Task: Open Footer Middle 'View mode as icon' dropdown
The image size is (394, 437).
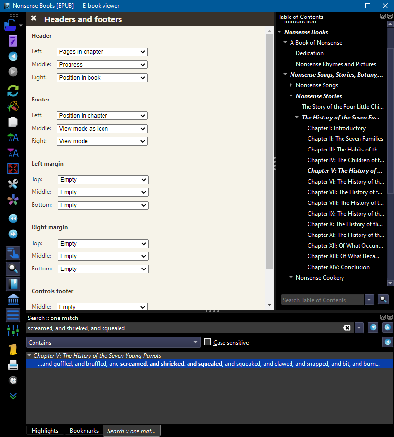Action: point(102,129)
